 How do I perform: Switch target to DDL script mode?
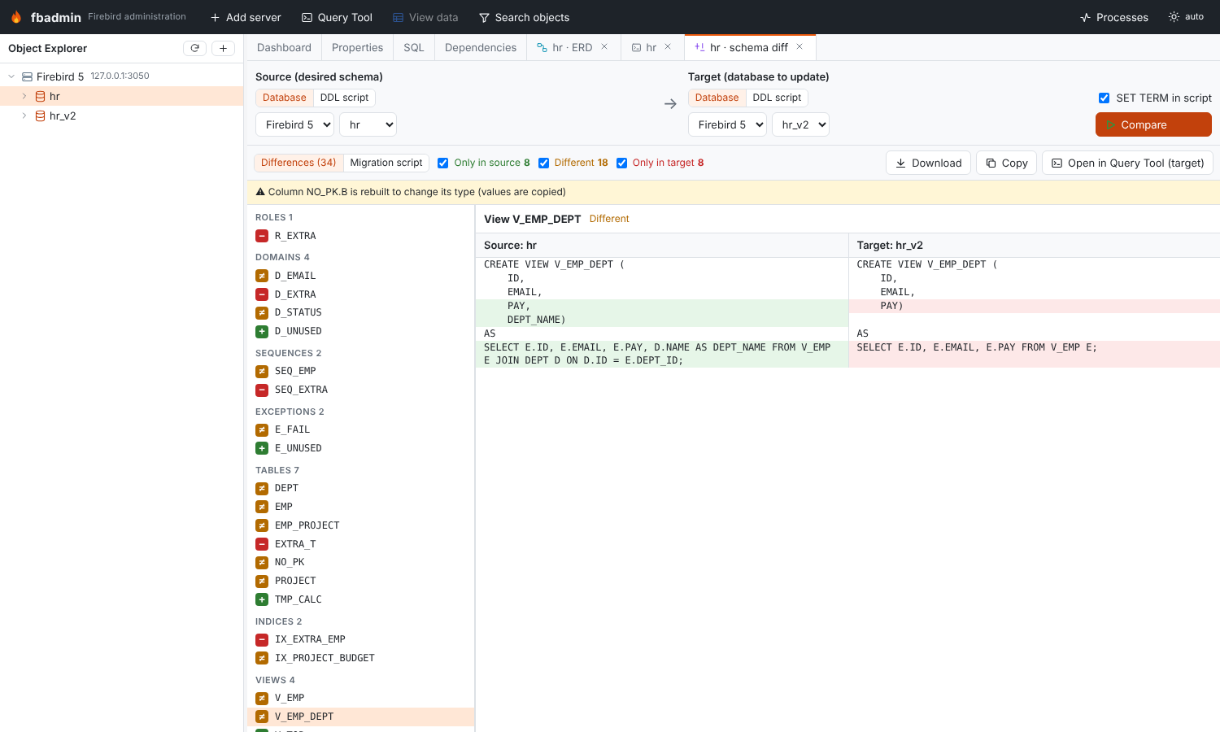pos(777,98)
